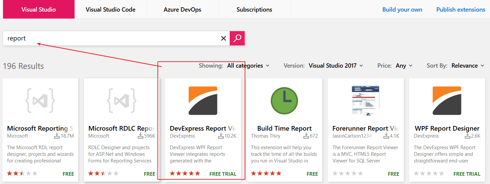
Task: Open the Sort By Relevance dropdown
Action: pyautogui.click(x=467, y=66)
